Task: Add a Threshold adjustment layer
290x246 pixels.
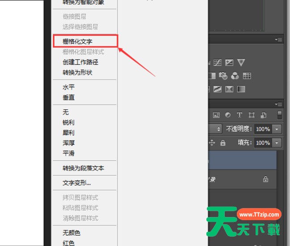Action: click(x=229, y=89)
